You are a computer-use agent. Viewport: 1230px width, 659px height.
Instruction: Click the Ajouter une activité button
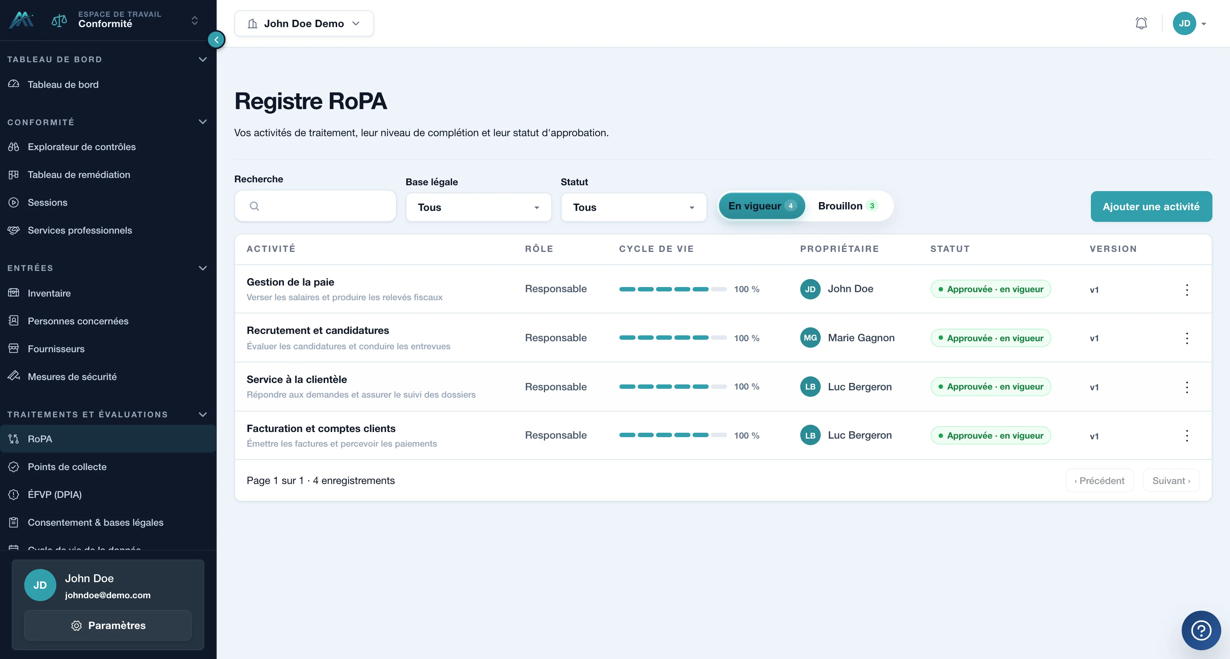(1151, 206)
